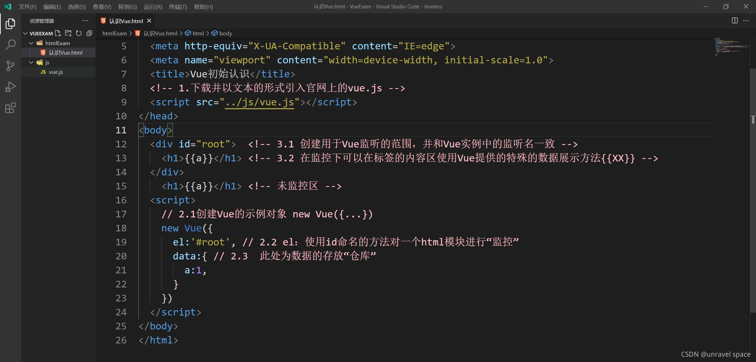Click line number 18 in gutter
756x362 pixels.
point(121,228)
